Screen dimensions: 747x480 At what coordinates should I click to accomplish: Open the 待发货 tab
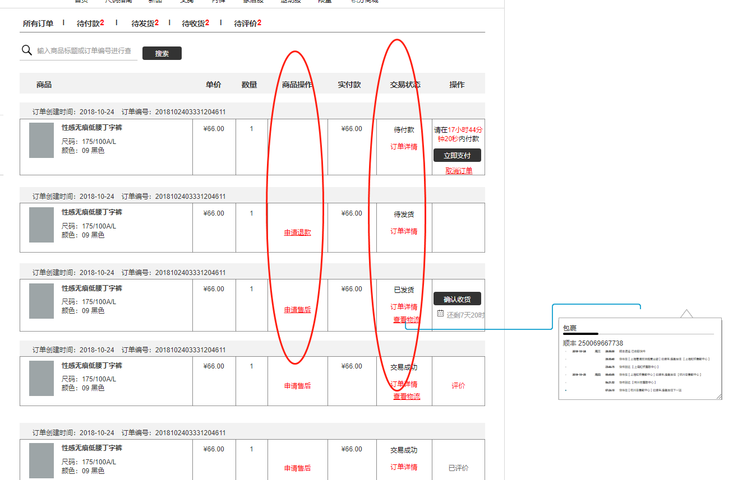[x=145, y=24]
